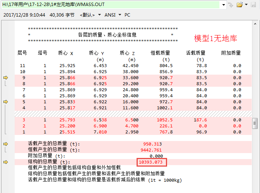Viewport: 260px width, 193px height.
Task: Click the yellow arrow beside layer 9 row
Action: [x=6, y=77]
